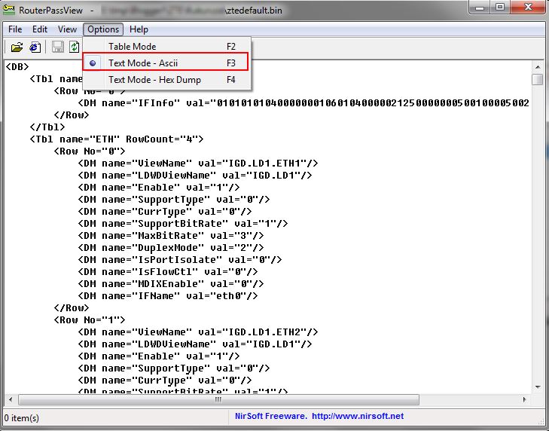Click the RouterPassView title bar app icon
The image size is (549, 431).
pos(8,10)
